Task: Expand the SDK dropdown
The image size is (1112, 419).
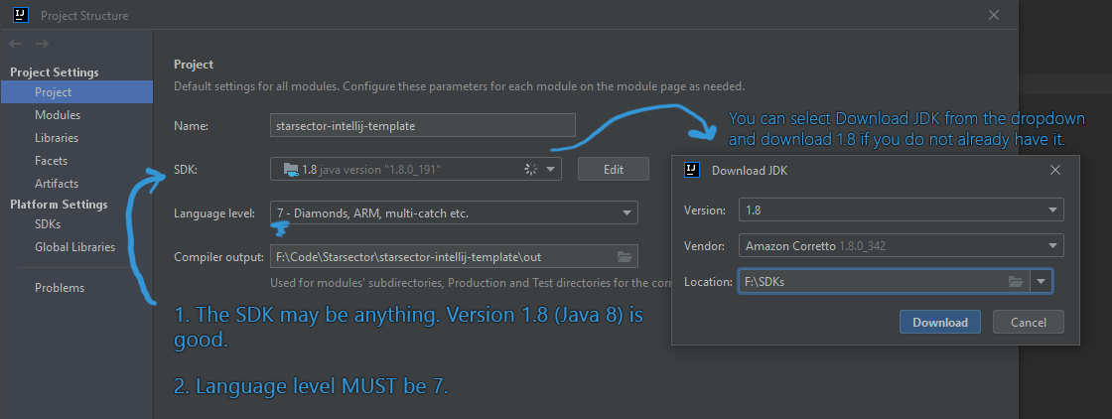Action: pyautogui.click(x=551, y=170)
